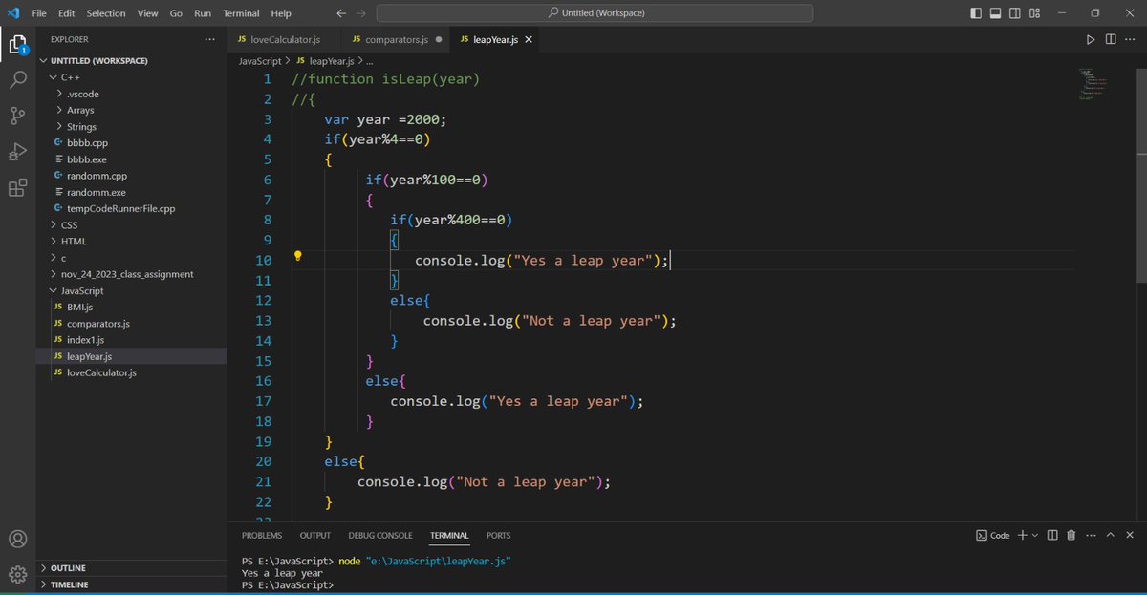The width and height of the screenshot is (1147, 595).
Task: Click the editor vertical scrollbar
Action: point(1141,178)
